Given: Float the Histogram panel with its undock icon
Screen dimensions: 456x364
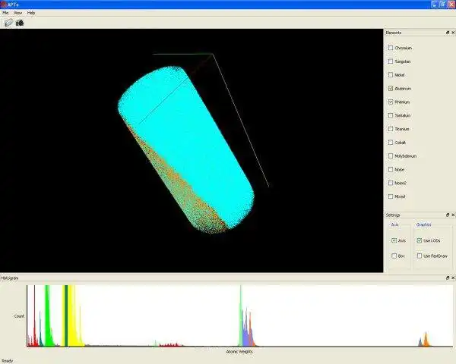Looking at the screenshot, I should coord(448,278).
